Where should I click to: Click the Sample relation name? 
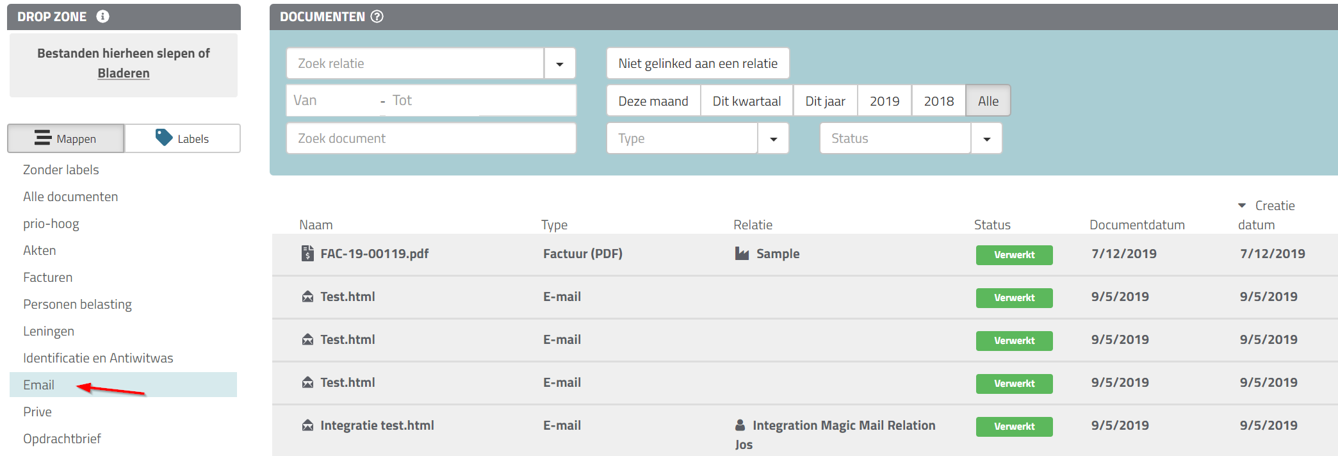[x=778, y=254]
